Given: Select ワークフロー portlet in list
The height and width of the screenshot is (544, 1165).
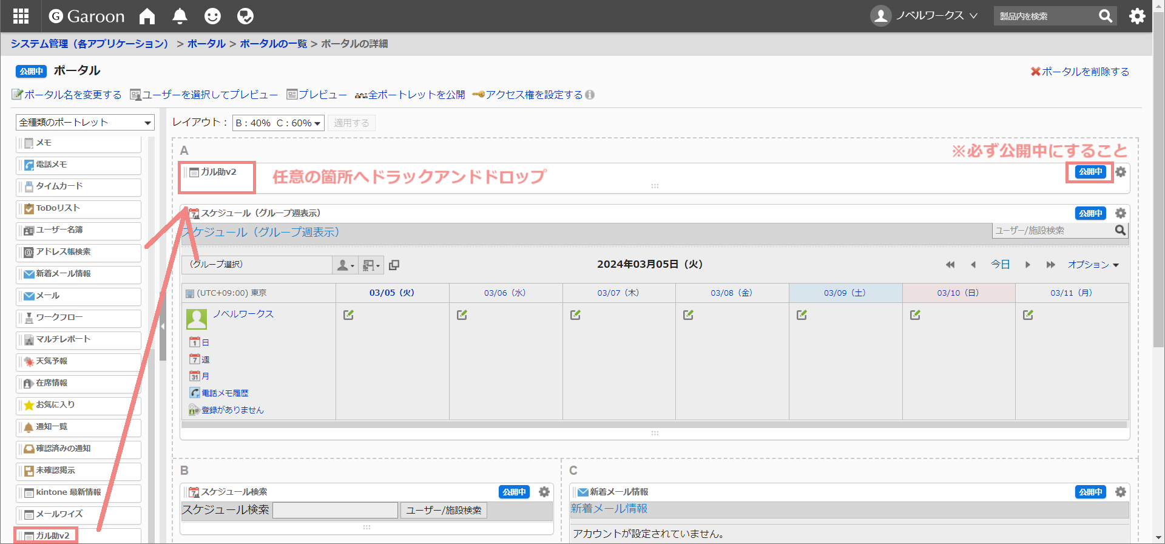Looking at the screenshot, I should coord(79,318).
